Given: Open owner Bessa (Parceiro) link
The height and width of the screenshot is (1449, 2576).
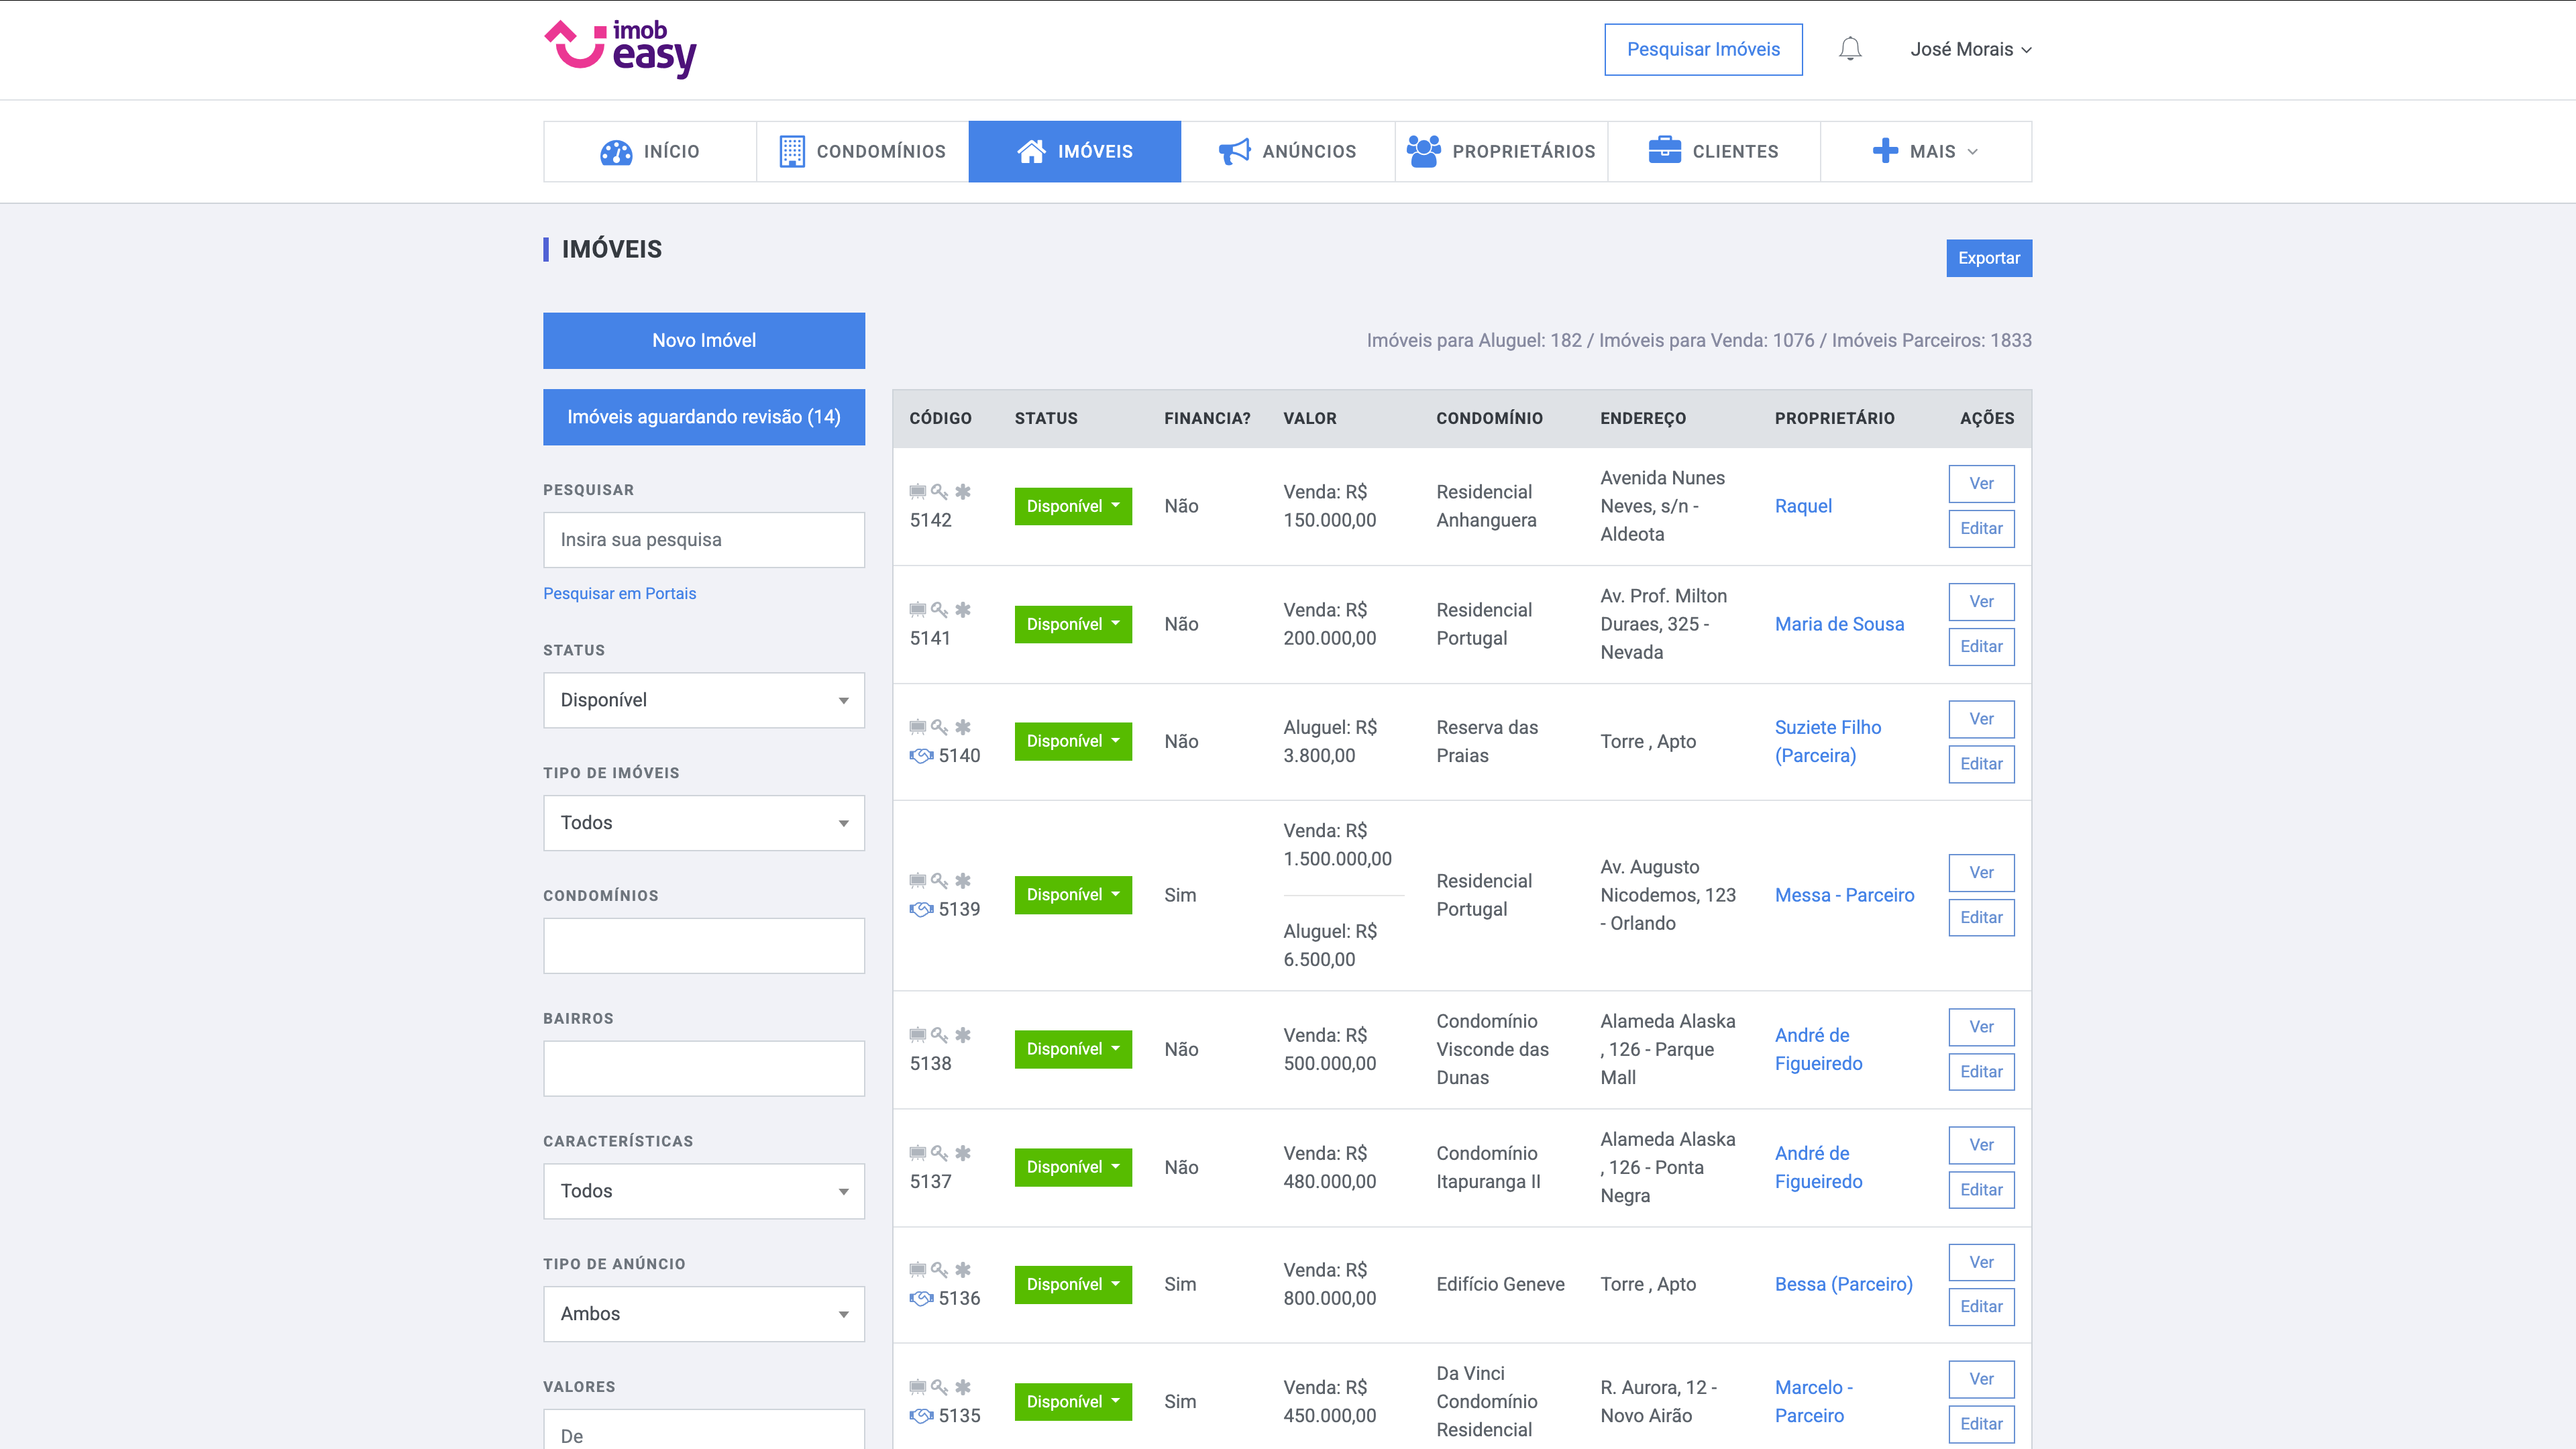Looking at the screenshot, I should point(1843,1285).
